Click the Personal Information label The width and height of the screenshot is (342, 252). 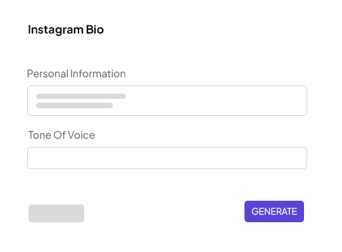pos(77,73)
